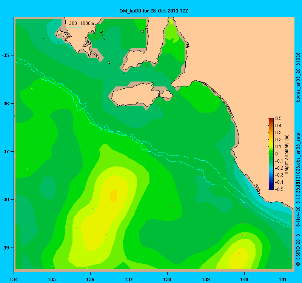Viewport: 302px width, 283px height.
Task: Click the '-38' latitude tick label
Action: [5, 200]
